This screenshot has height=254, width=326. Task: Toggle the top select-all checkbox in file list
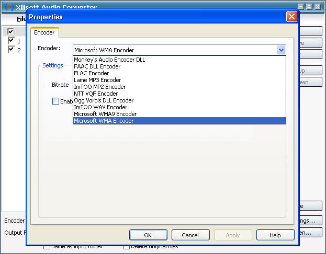coord(10,31)
